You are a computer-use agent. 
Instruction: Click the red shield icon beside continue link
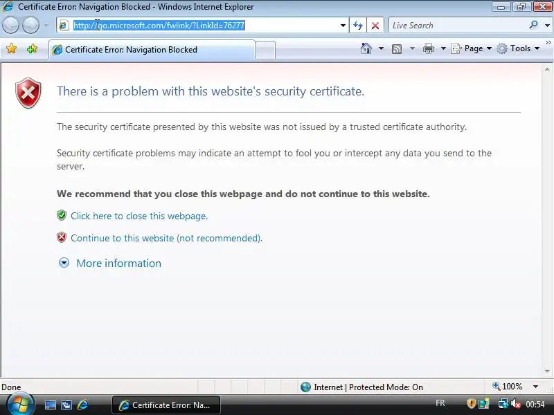[62, 237]
